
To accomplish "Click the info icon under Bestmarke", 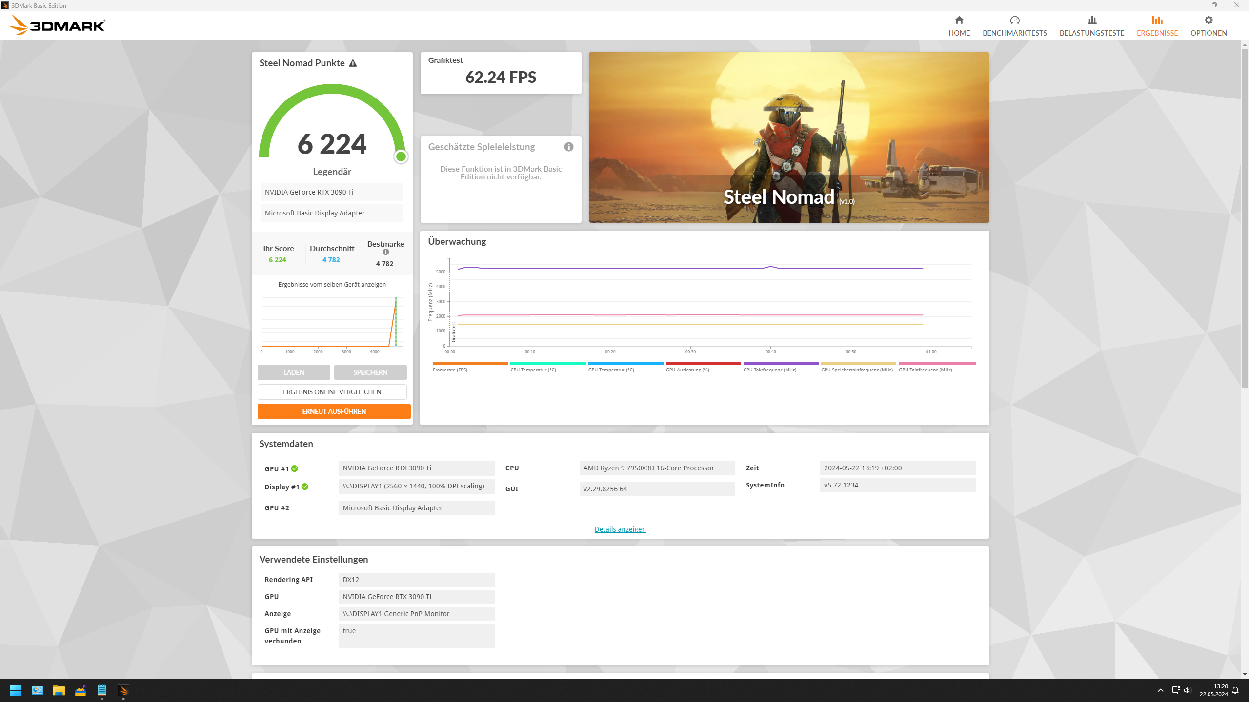I will click(x=385, y=252).
